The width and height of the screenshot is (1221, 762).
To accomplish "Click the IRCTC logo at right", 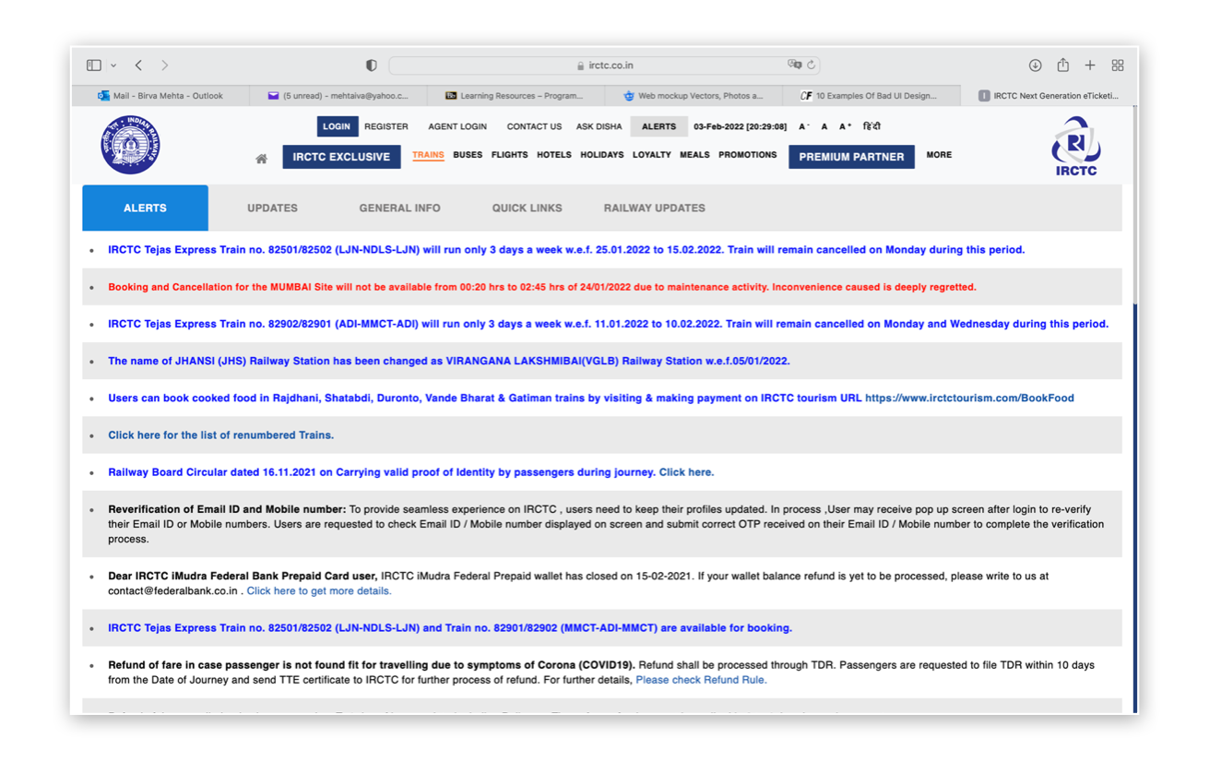I will coord(1075,146).
